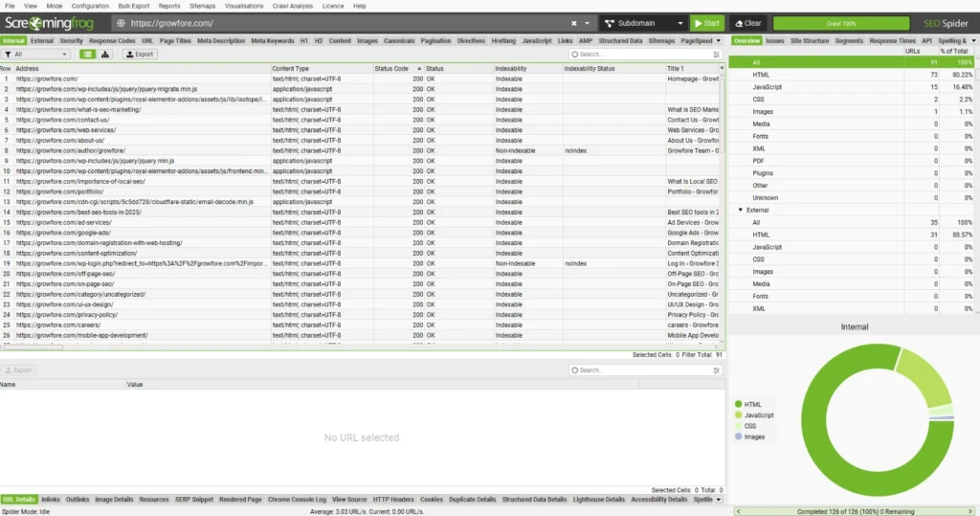Image resolution: width=980 pixels, height=516 pixels.
Task: Open the Overview tab in right panel
Action: click(746, 40)
